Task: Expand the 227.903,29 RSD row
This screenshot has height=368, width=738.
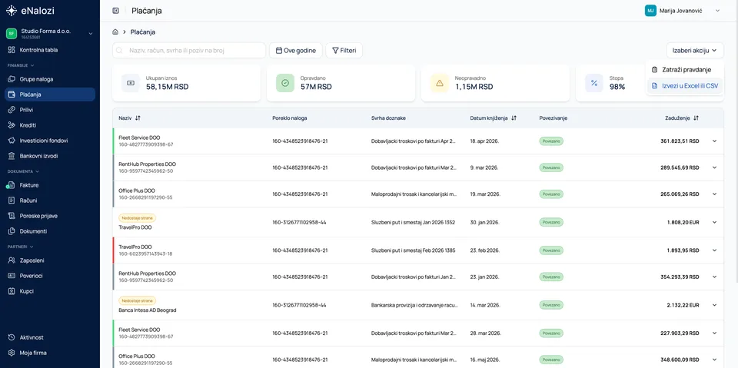Action: coord(714,333)
